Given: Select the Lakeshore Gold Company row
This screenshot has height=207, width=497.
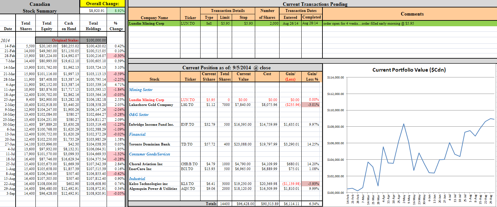Looking at the screenshot, I should [x=224, y=105].
